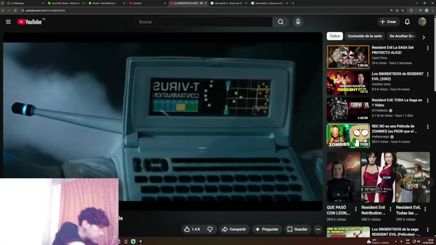
Task: Open Resident Evil, Todas las short thumbnail
Action: point(413,177)
